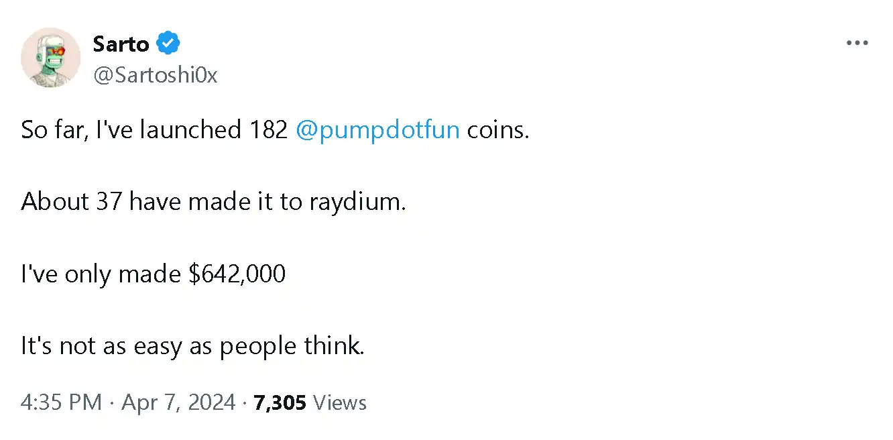The width and height of the screenshot is (893, 440).
Task: Click the blue verified checkmark badge
Action: click(168, 44)
